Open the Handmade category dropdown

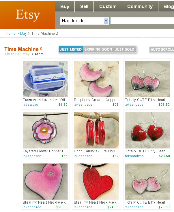[x=84, y=21]
